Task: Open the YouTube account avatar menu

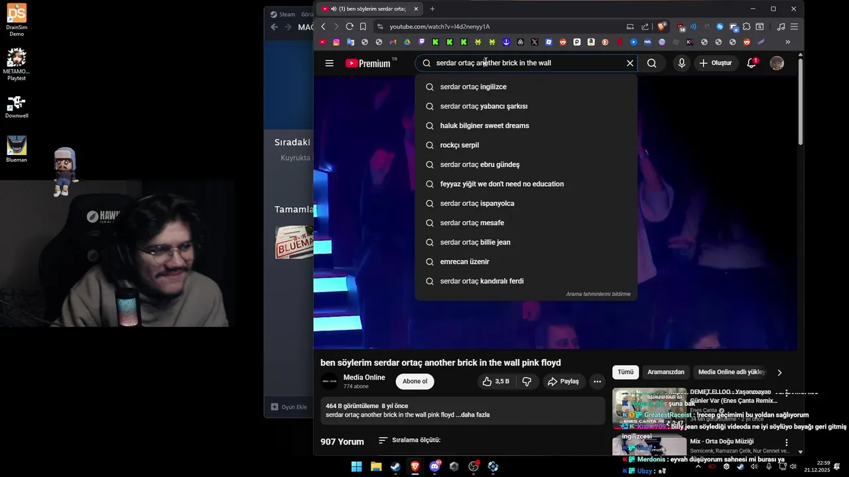Action: click(x=777, y=63)
